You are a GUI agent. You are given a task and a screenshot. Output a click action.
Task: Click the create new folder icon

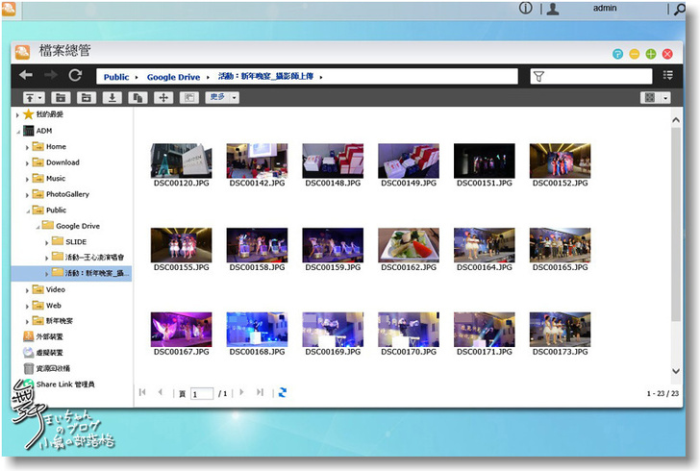[x=61, y=97]
